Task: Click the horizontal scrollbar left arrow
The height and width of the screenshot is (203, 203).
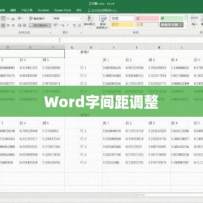Action: [142, 195]
